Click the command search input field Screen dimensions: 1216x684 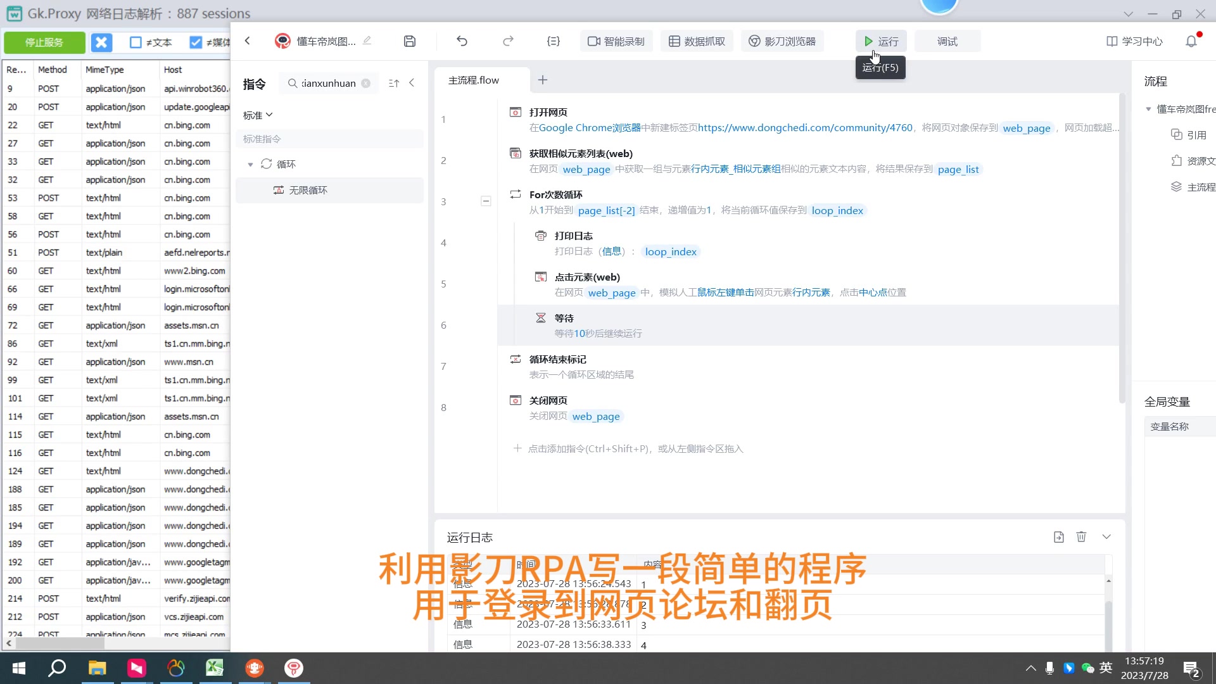tap(328, 84)
